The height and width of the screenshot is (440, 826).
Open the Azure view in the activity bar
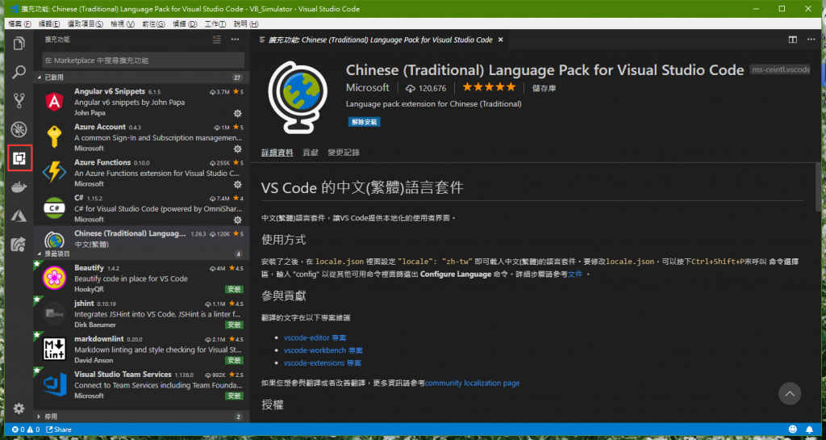tap(19, 215)
